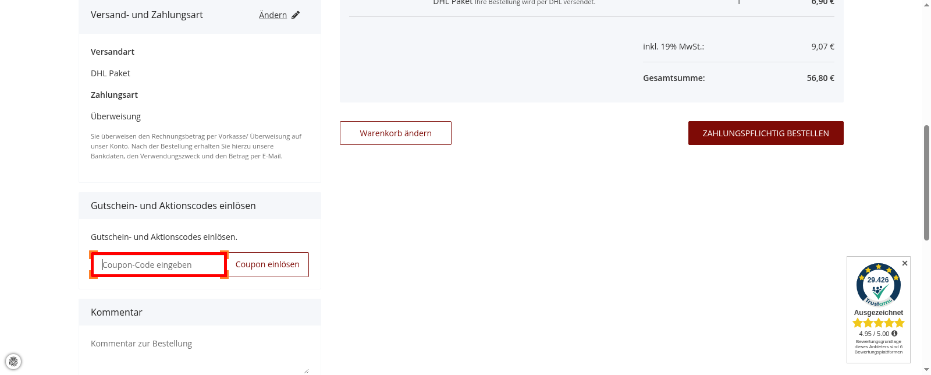Click the Versand- und Zahlungsart section header
Viewport: 931px width, 375px height.
pyautogui.click(x=146, y=15)
